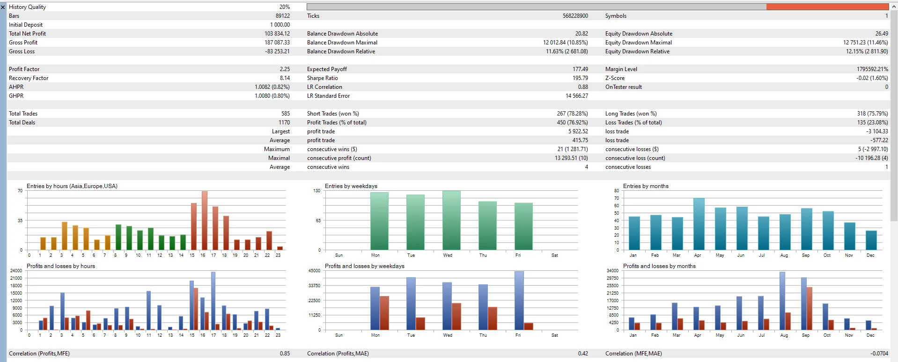Click the largest loss trade value -3 104.33
This screenshot has width=898, height=362.
pyautogui.click(x=877, y=131)
